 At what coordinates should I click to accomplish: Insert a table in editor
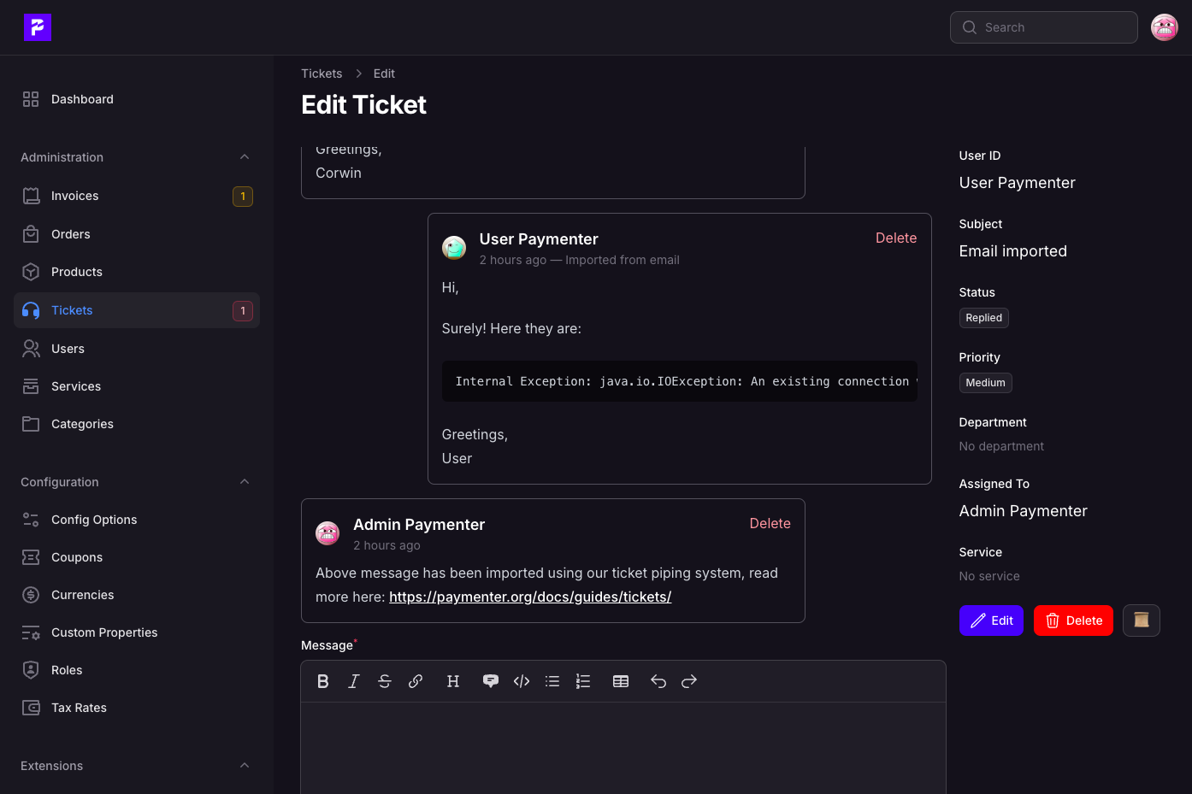(621, 681)
